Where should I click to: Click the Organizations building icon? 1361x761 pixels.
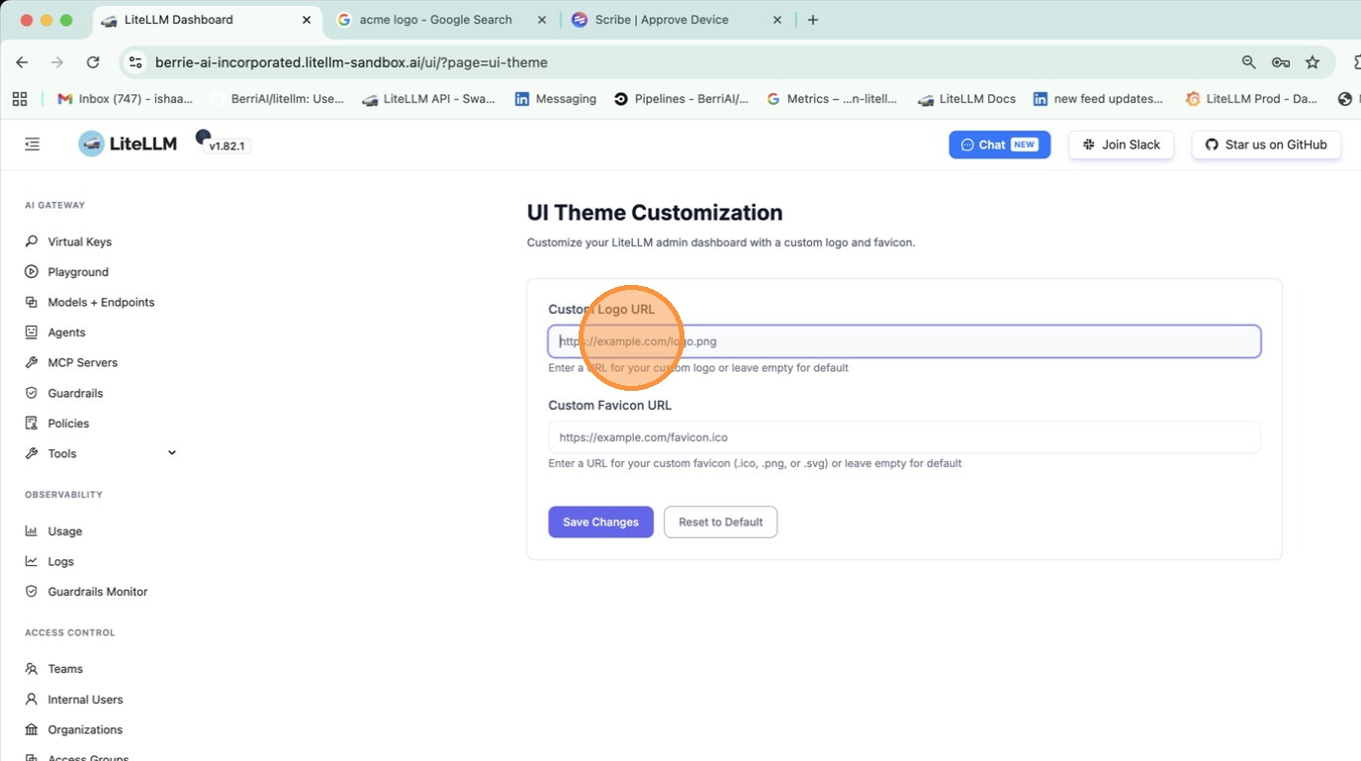pyautogui.click(x=32, y=729)
